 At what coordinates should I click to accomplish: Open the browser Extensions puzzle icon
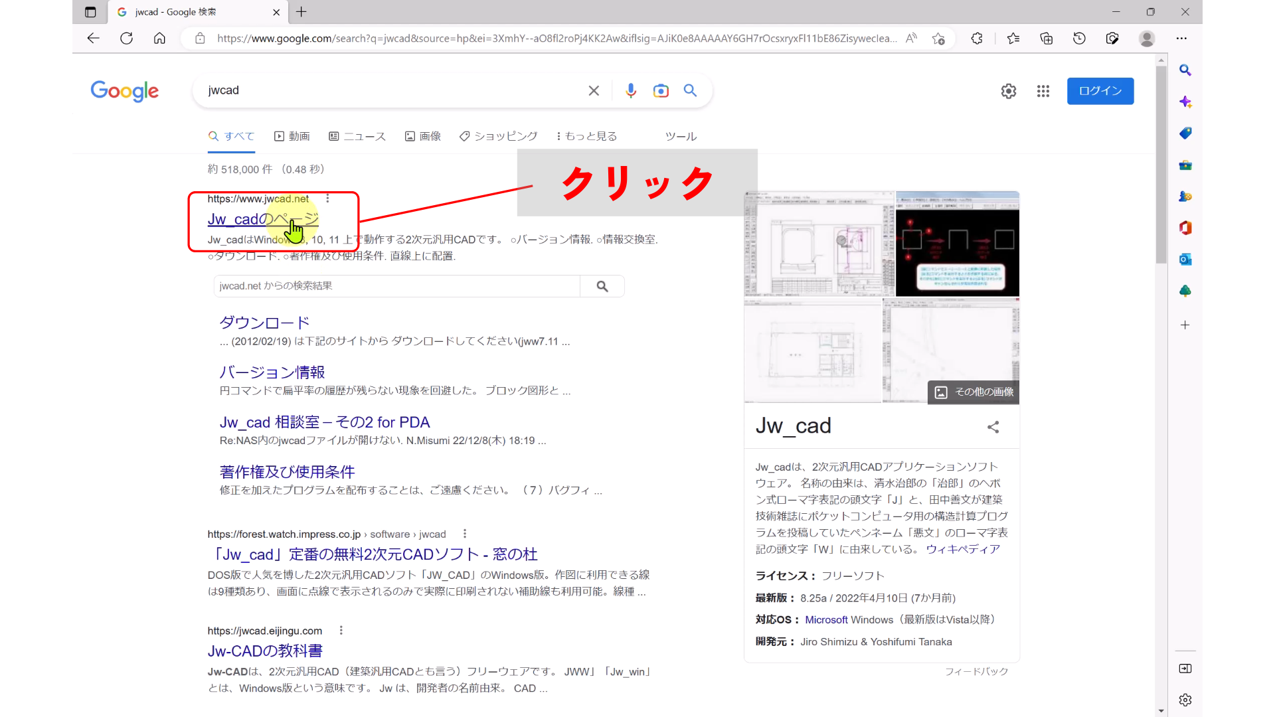pyautogui.click(x=977, y=39)
